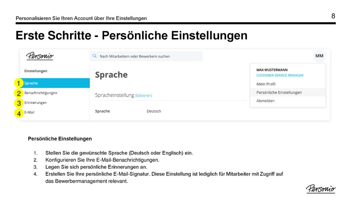
Task: Click the Customer Service Manager role link
Action: pos(280,76)
